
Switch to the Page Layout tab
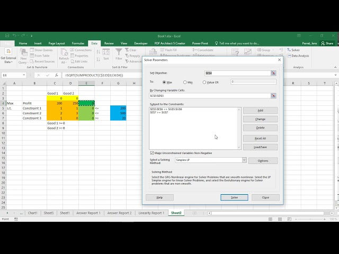tap(57, 43)
